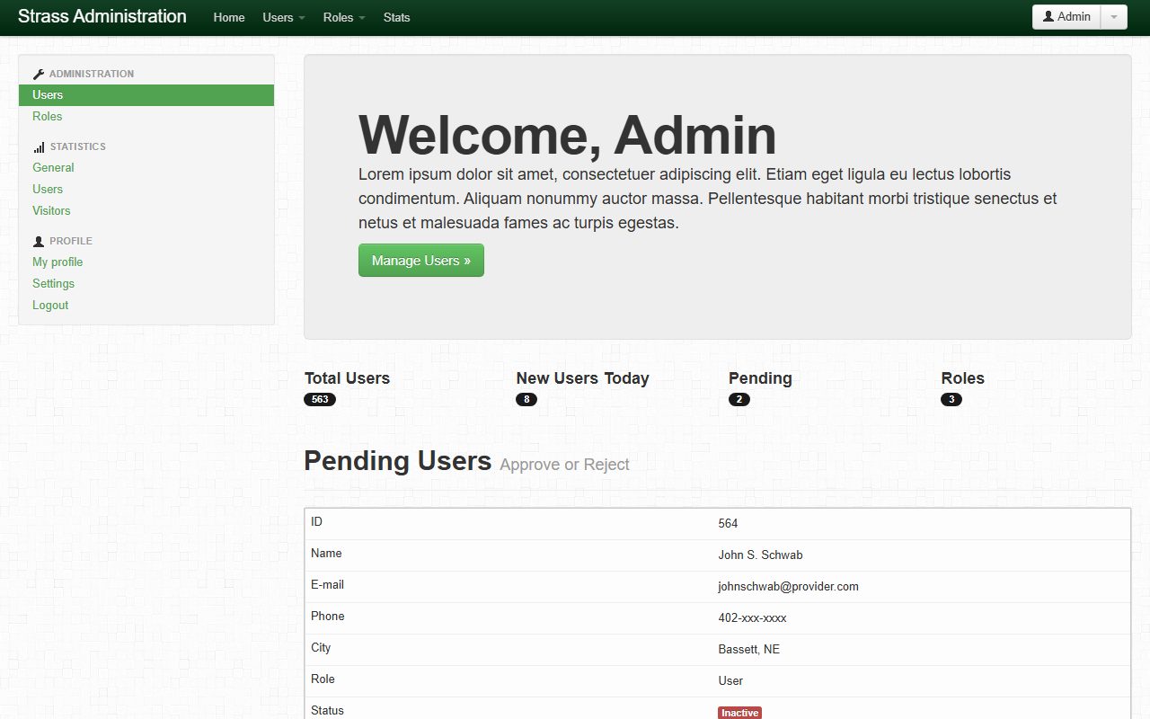
Task: Click the Pending Users heading
Action: pos(397,461)
